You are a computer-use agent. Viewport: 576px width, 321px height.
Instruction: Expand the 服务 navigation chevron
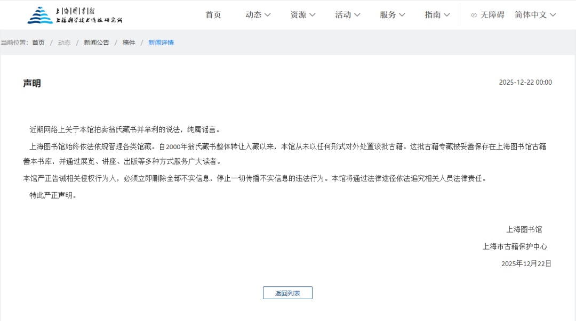402,15
